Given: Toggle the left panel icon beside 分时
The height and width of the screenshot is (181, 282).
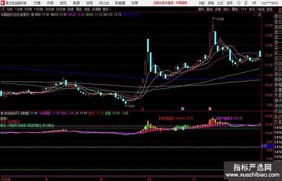Looking at the screenshot, I should pyautogui.click(x=3, y=9).
